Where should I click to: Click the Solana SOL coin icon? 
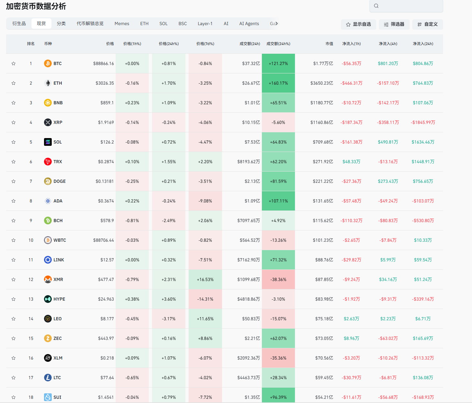48,142
